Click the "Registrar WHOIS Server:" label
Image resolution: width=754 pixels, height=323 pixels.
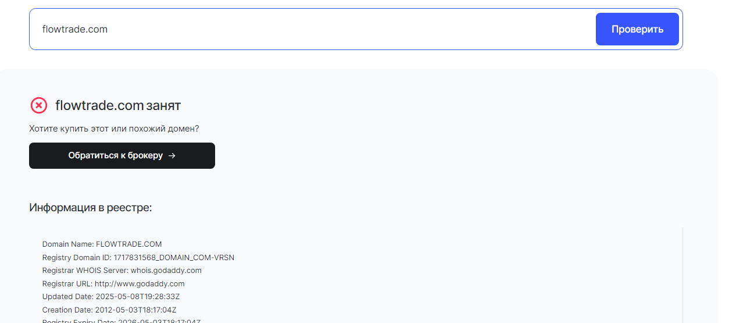(85, 271)
